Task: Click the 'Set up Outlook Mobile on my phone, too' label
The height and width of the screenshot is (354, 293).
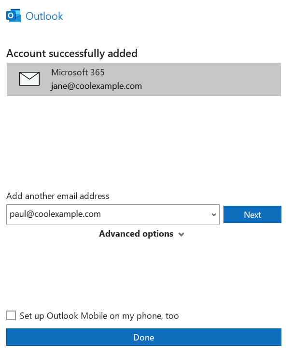Action: [99, 316]
